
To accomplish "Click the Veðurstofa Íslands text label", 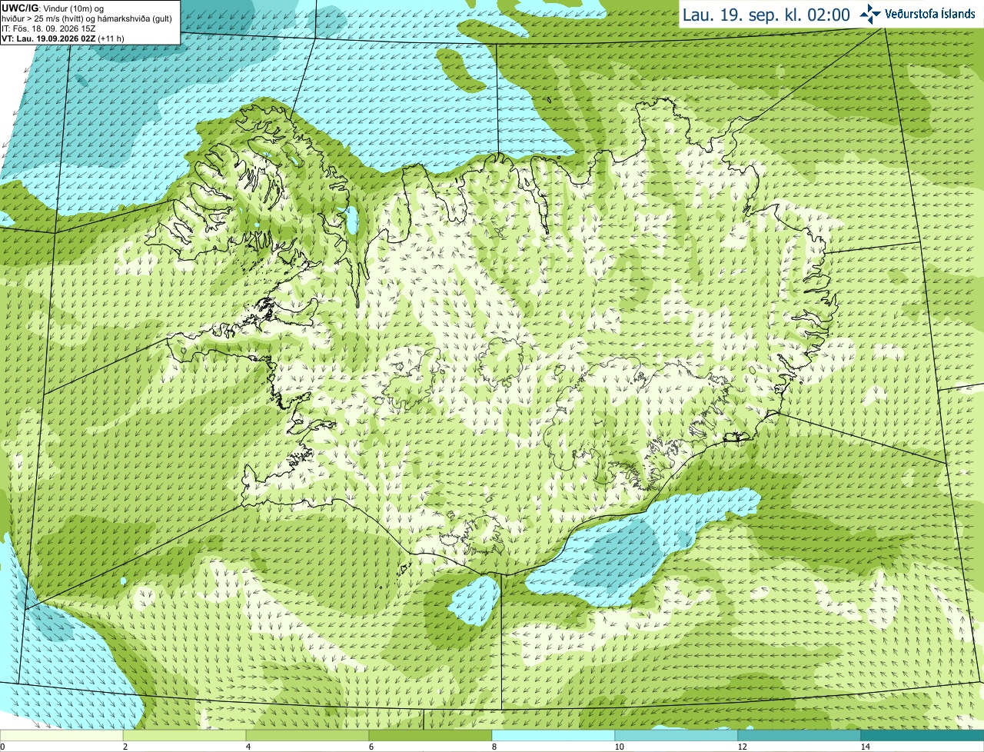I will pyautogui.click(x=930, y=14).
